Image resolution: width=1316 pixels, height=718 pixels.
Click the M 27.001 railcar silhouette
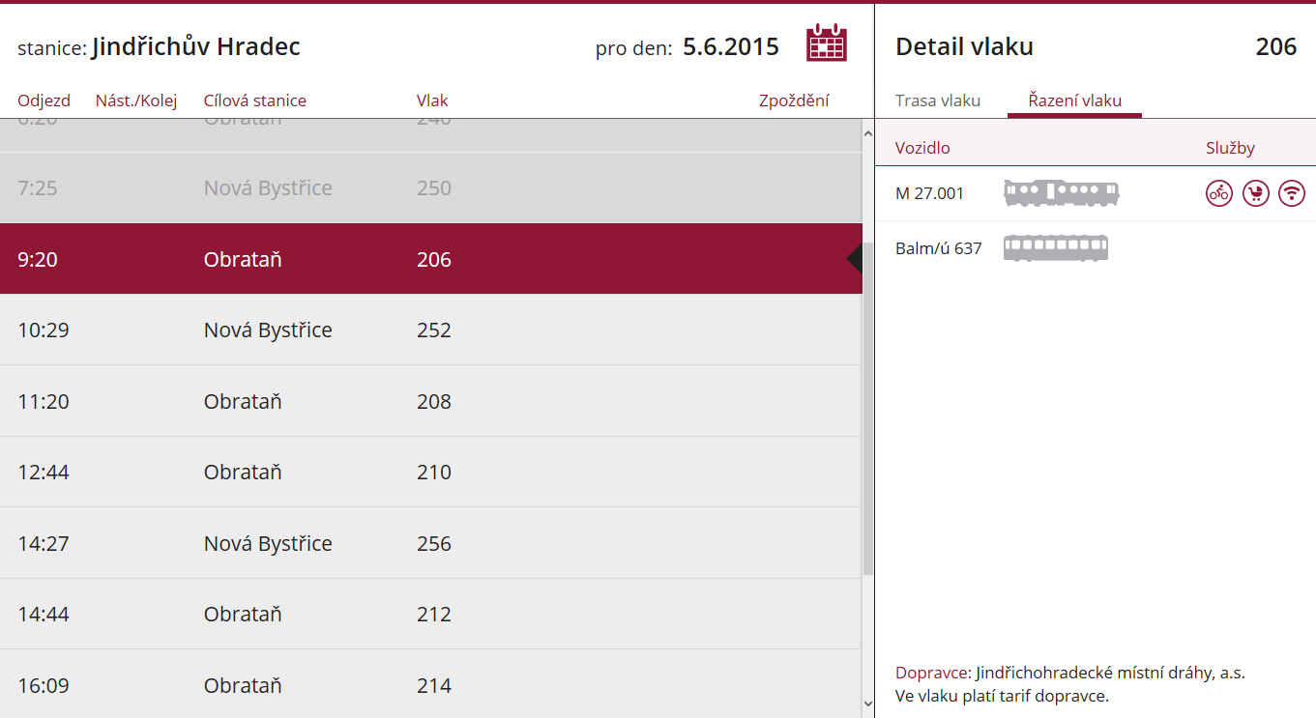(x=1061, y=193)
